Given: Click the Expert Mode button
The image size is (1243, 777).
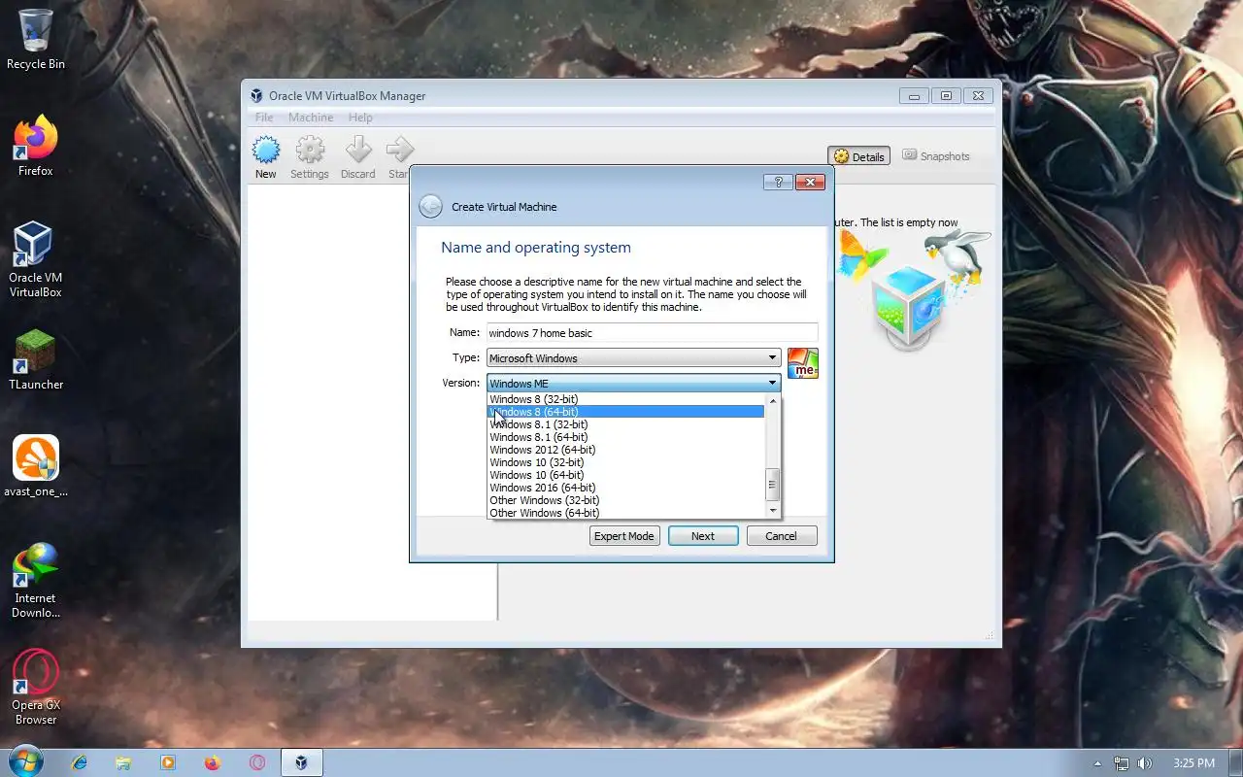Looking at the screenshot, I should pos(624,536).
